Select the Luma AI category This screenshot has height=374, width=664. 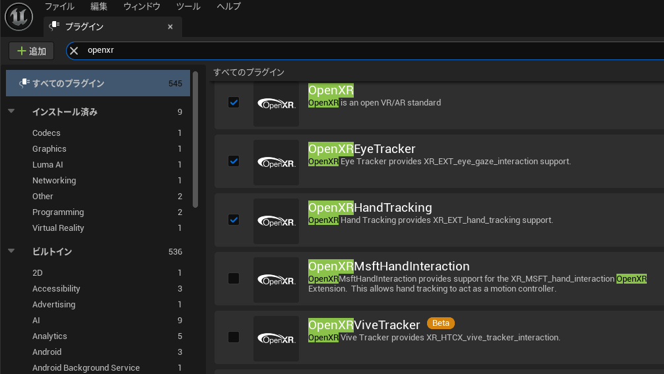pyautogui.click(x=98, y=165)
